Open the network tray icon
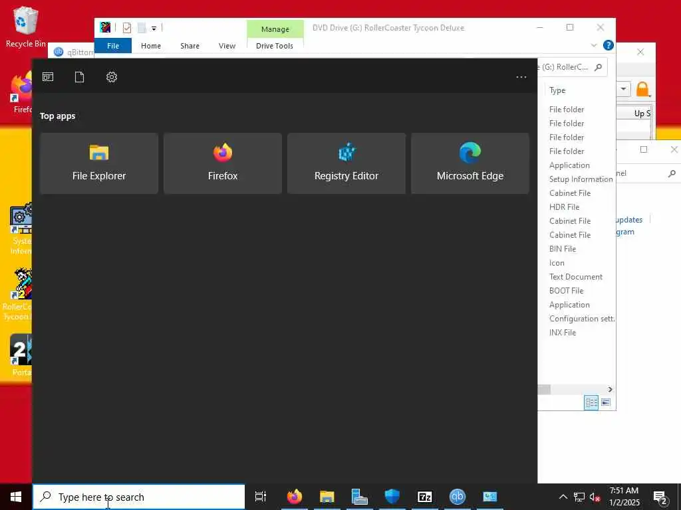Screen dimensions: 681x510 [579, 497]
